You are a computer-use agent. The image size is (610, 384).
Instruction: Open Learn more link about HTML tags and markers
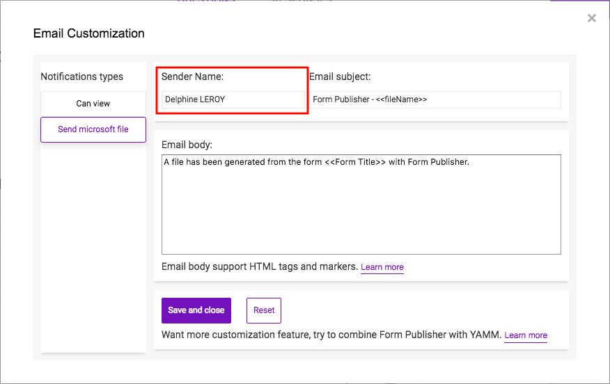[x=382, y=267]
